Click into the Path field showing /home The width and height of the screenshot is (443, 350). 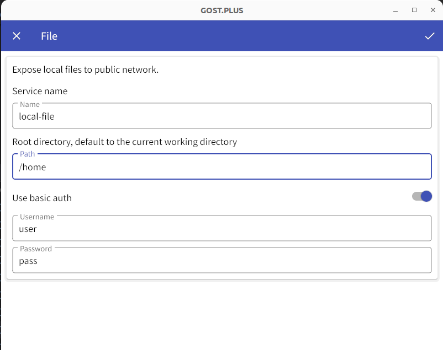(x=222, y=166)
